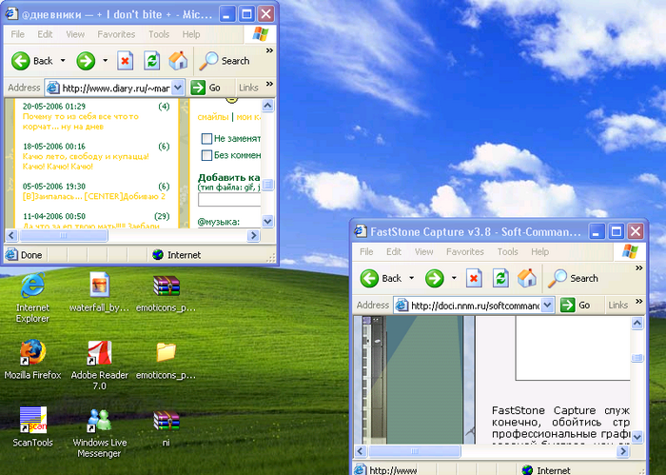The image size is (666, 475).
Task: Open Favorites menu in diary window
Action: (116, 34)
